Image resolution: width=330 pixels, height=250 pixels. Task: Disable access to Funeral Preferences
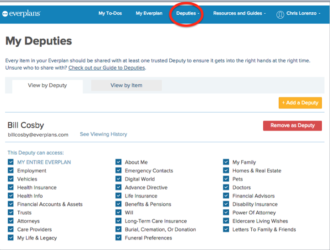pos(119,238)
